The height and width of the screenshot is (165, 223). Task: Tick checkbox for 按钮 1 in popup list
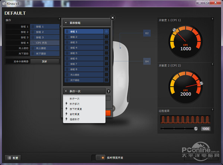106,32
